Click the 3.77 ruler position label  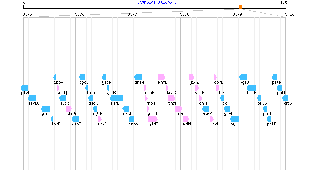tap(132, 14)
